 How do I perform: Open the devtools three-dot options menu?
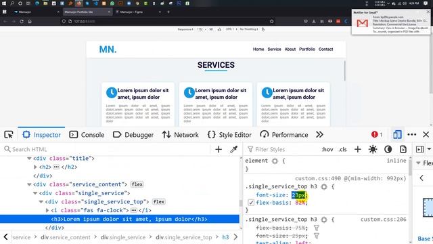412,135
